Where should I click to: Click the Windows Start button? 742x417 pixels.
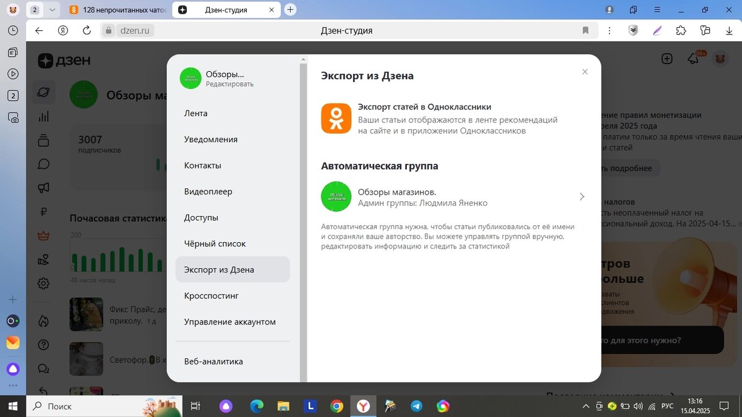click(x=12, y=406)
